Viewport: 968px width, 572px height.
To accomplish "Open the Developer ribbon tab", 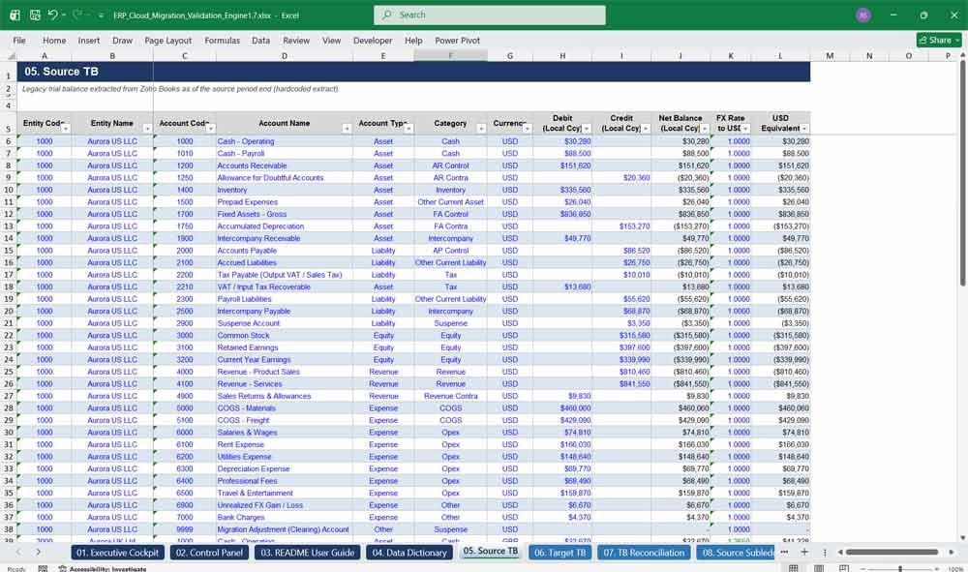I will 373,40.
